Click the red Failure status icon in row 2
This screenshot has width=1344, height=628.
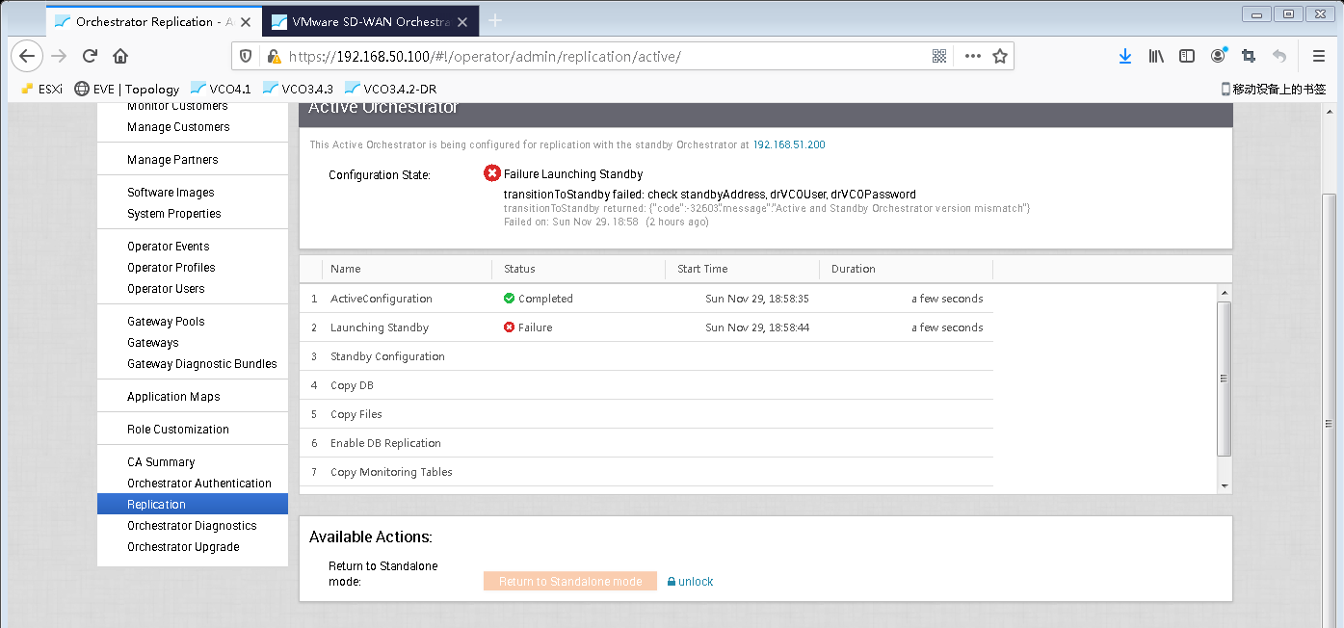509,327
